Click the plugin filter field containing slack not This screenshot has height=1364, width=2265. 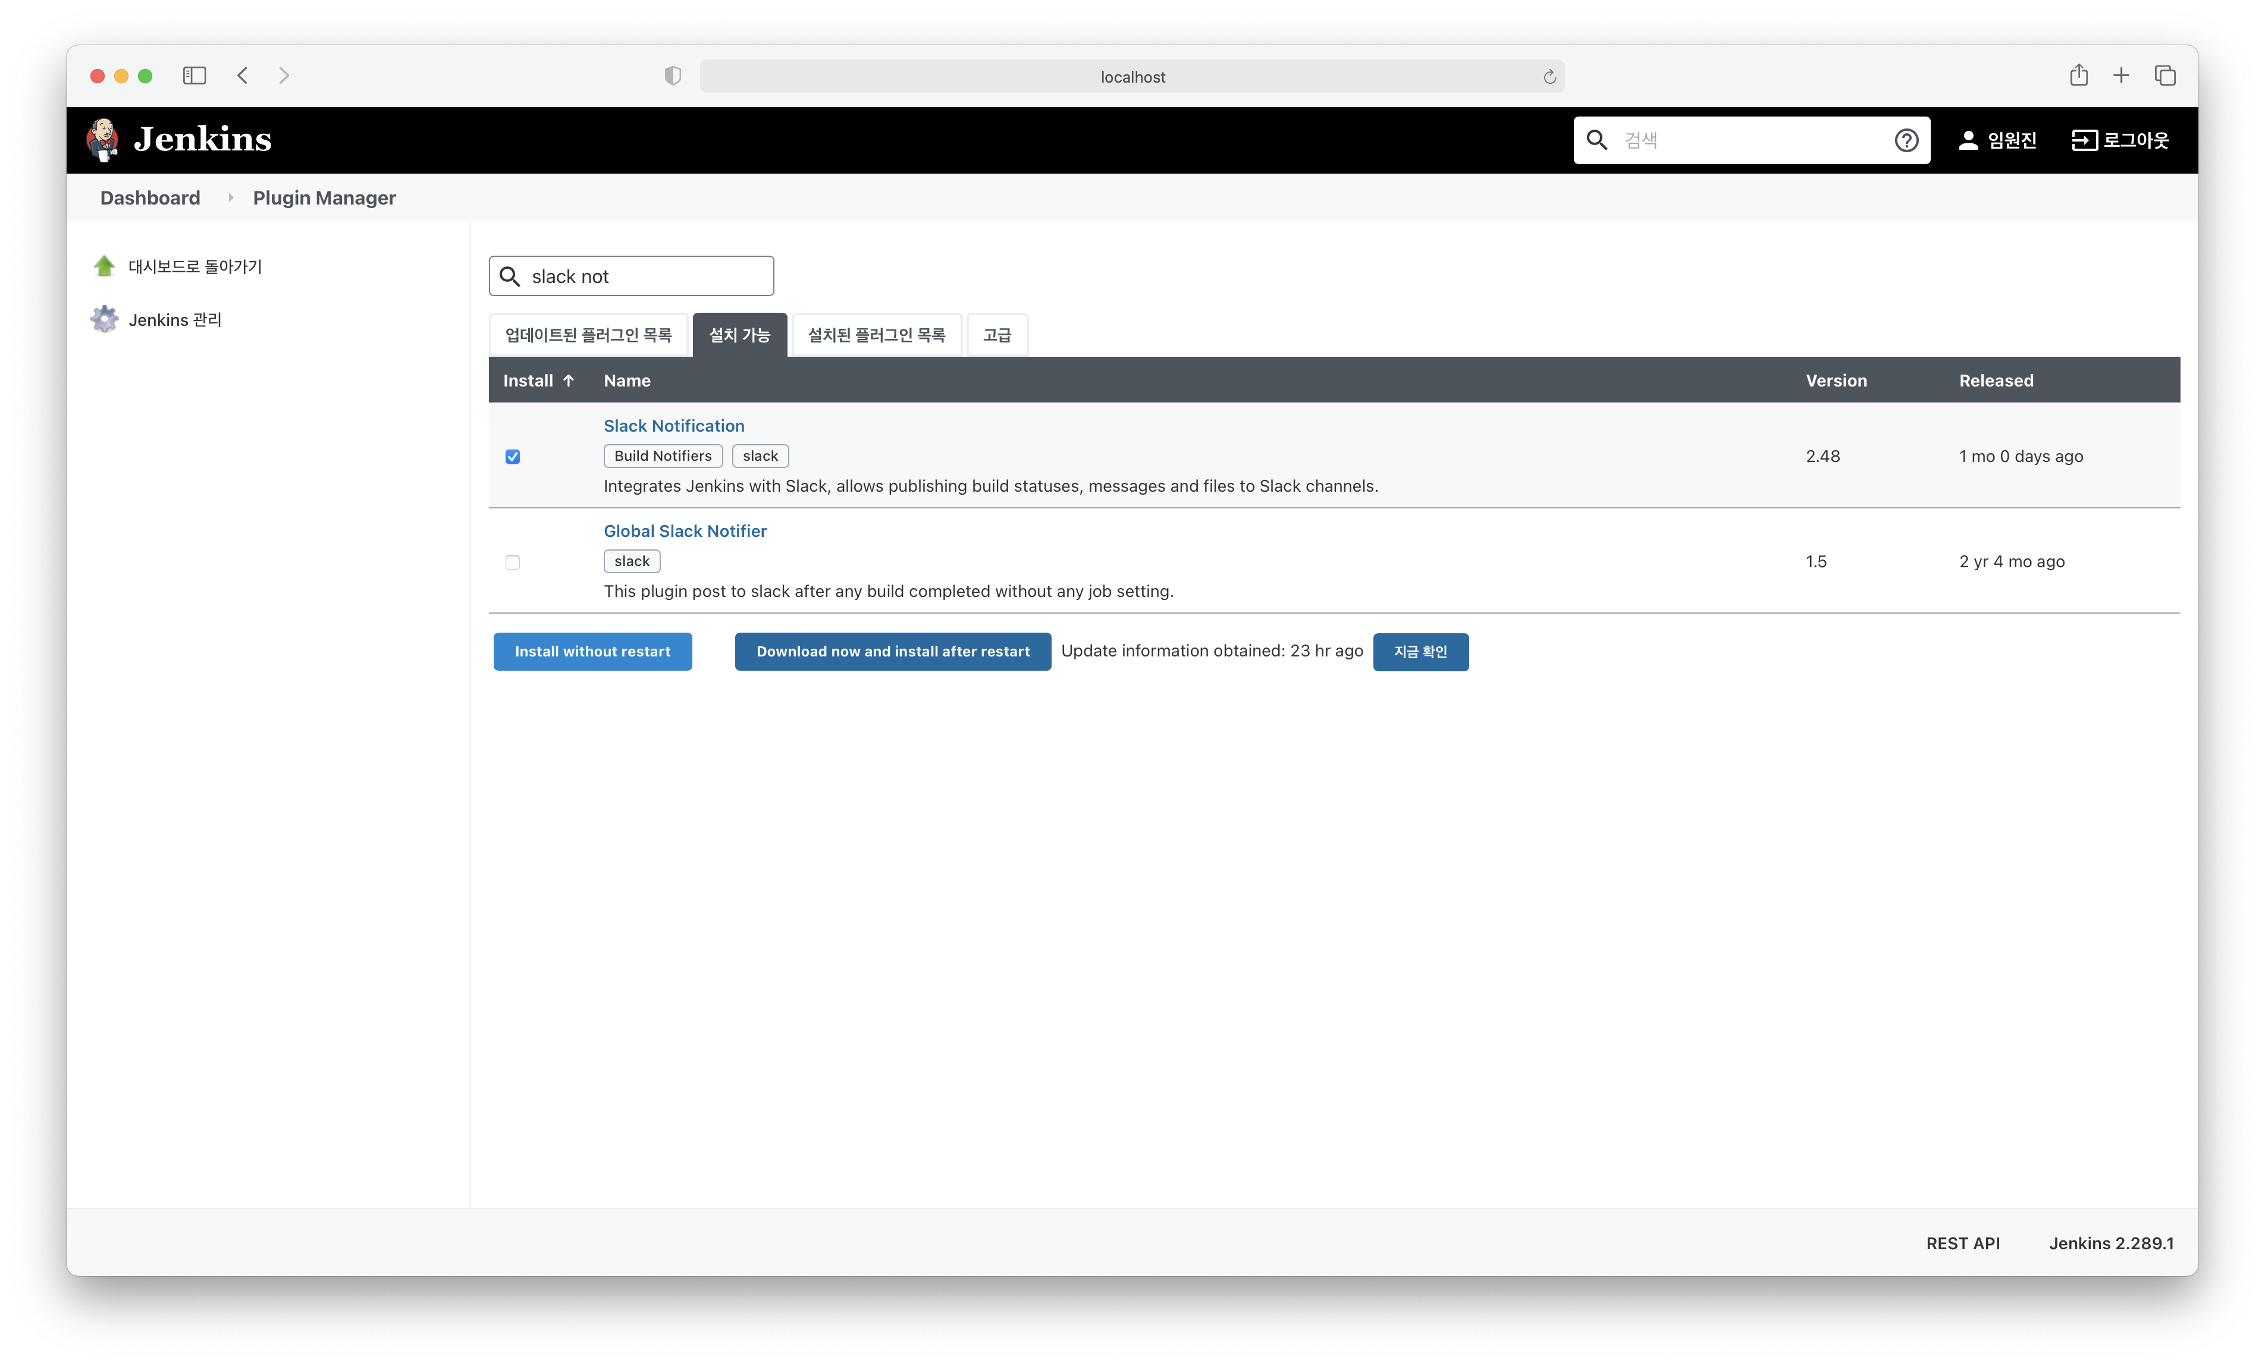point(644,276)
